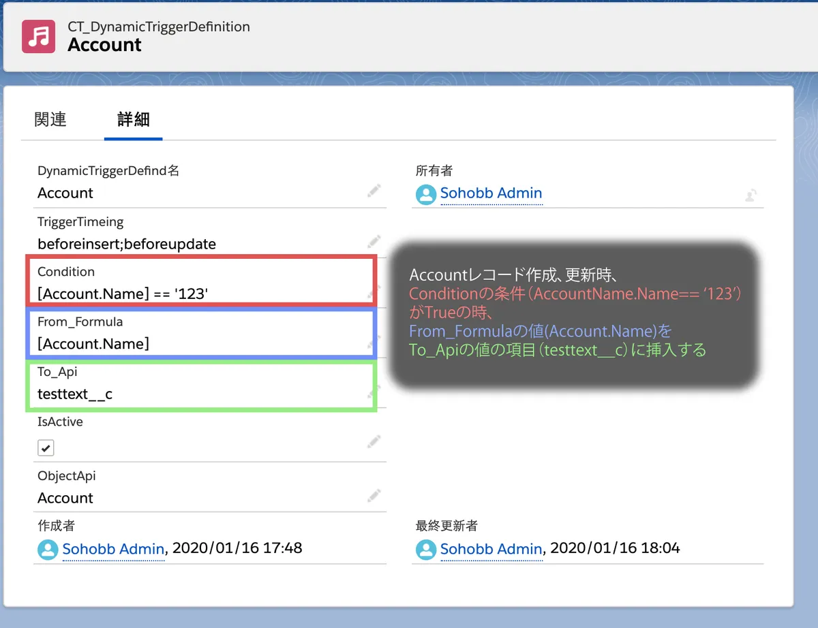Viewport: 818px width, 628px height.
Task: Open Sohobb Admin link under 作成者
Action: (113, 548)
